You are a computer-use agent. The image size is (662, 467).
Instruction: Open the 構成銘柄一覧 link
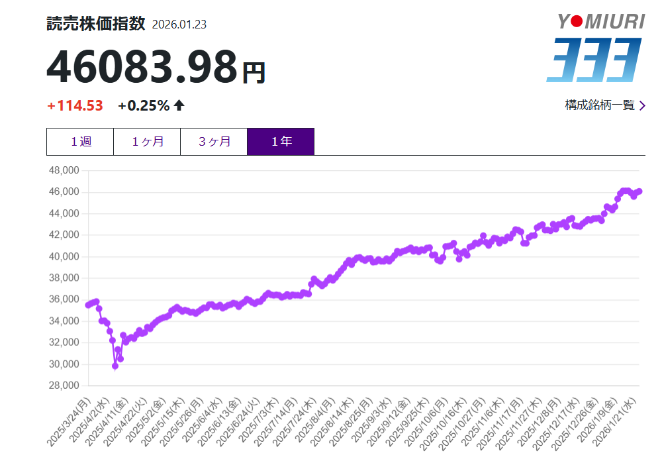[599, 105]
